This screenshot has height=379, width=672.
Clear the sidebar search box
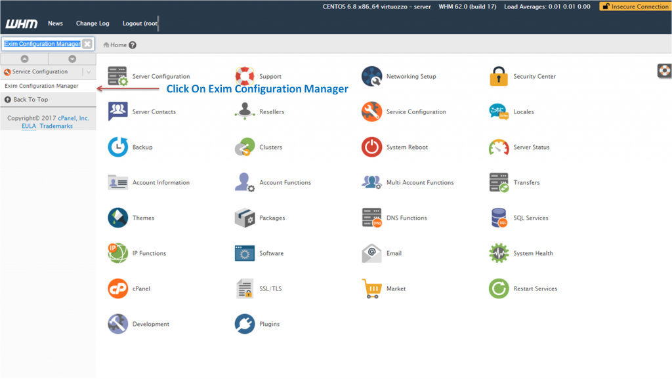[87, 44]
